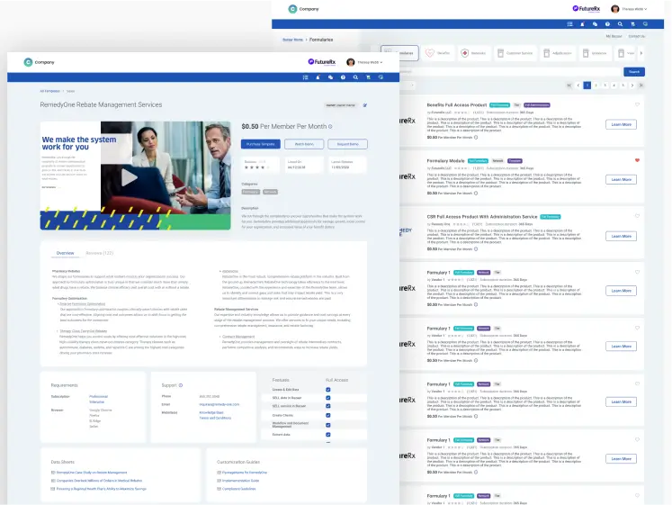Image resolution: width=672 pixels, height=505 pixels.
Task: Select the Customer Service category tab
Action: click(x=515, y=53)
